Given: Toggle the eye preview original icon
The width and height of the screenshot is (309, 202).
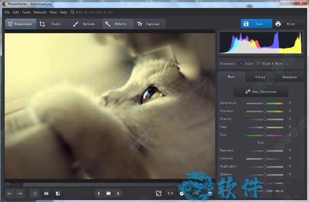Looking at the screenshot, I should pyautogui.click(x=46, y=194).
